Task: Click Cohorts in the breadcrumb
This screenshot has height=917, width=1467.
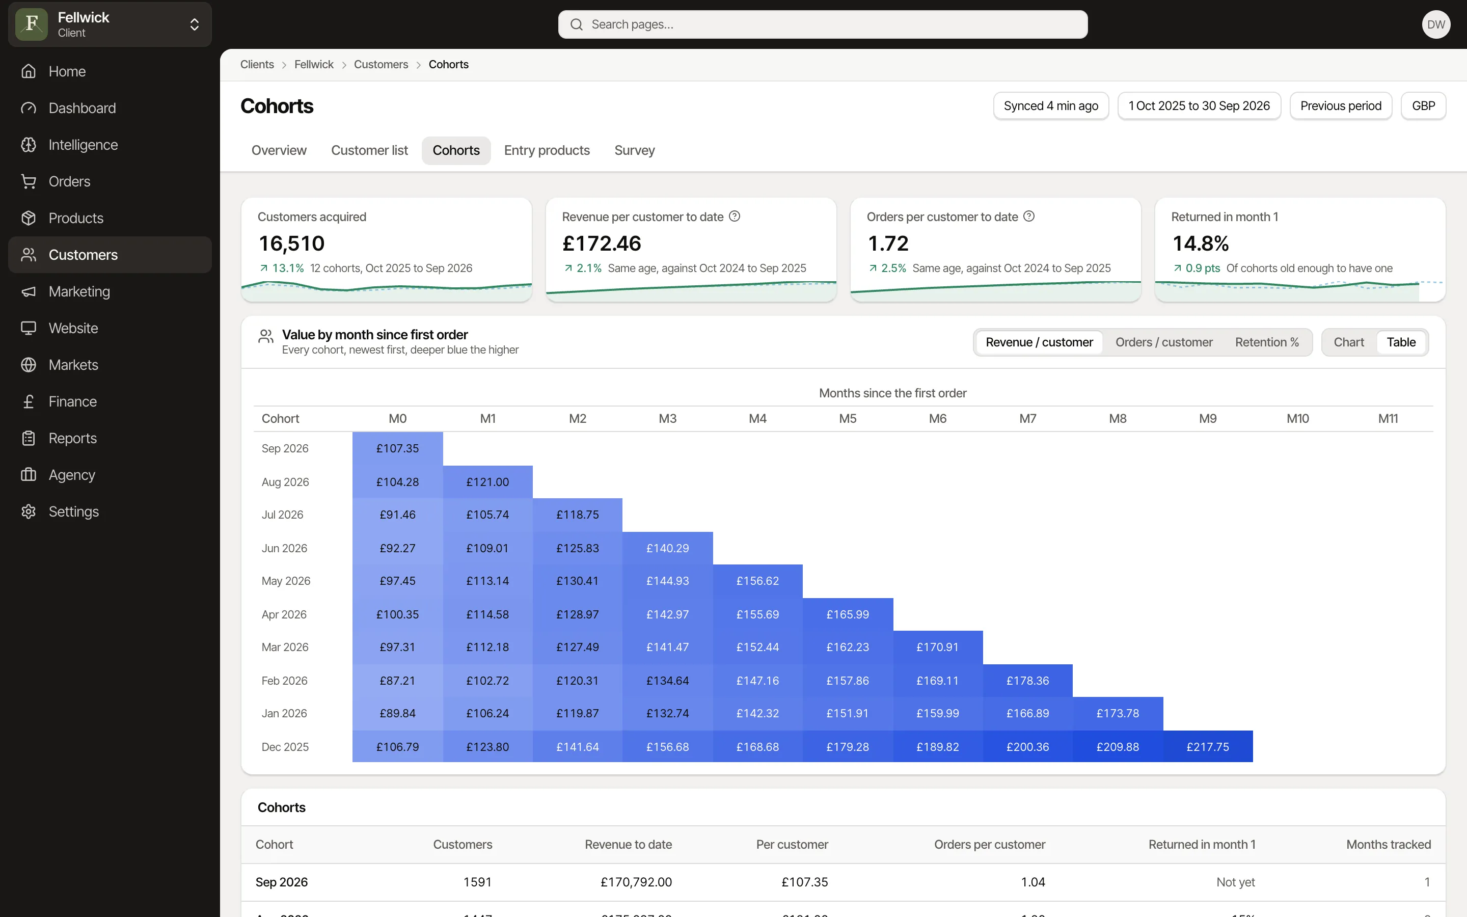Action: coord(449,64)
